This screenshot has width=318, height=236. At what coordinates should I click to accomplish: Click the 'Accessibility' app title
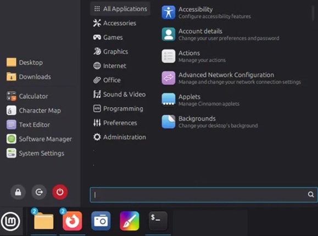(x=196, y=9)
